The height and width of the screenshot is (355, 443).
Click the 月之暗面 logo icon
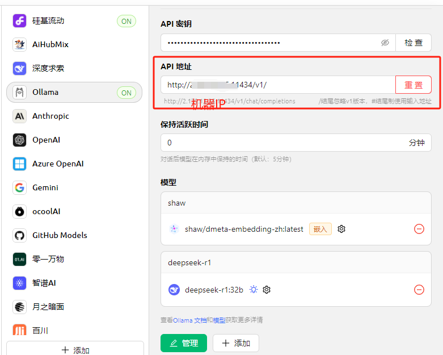(x=19, y=307)
